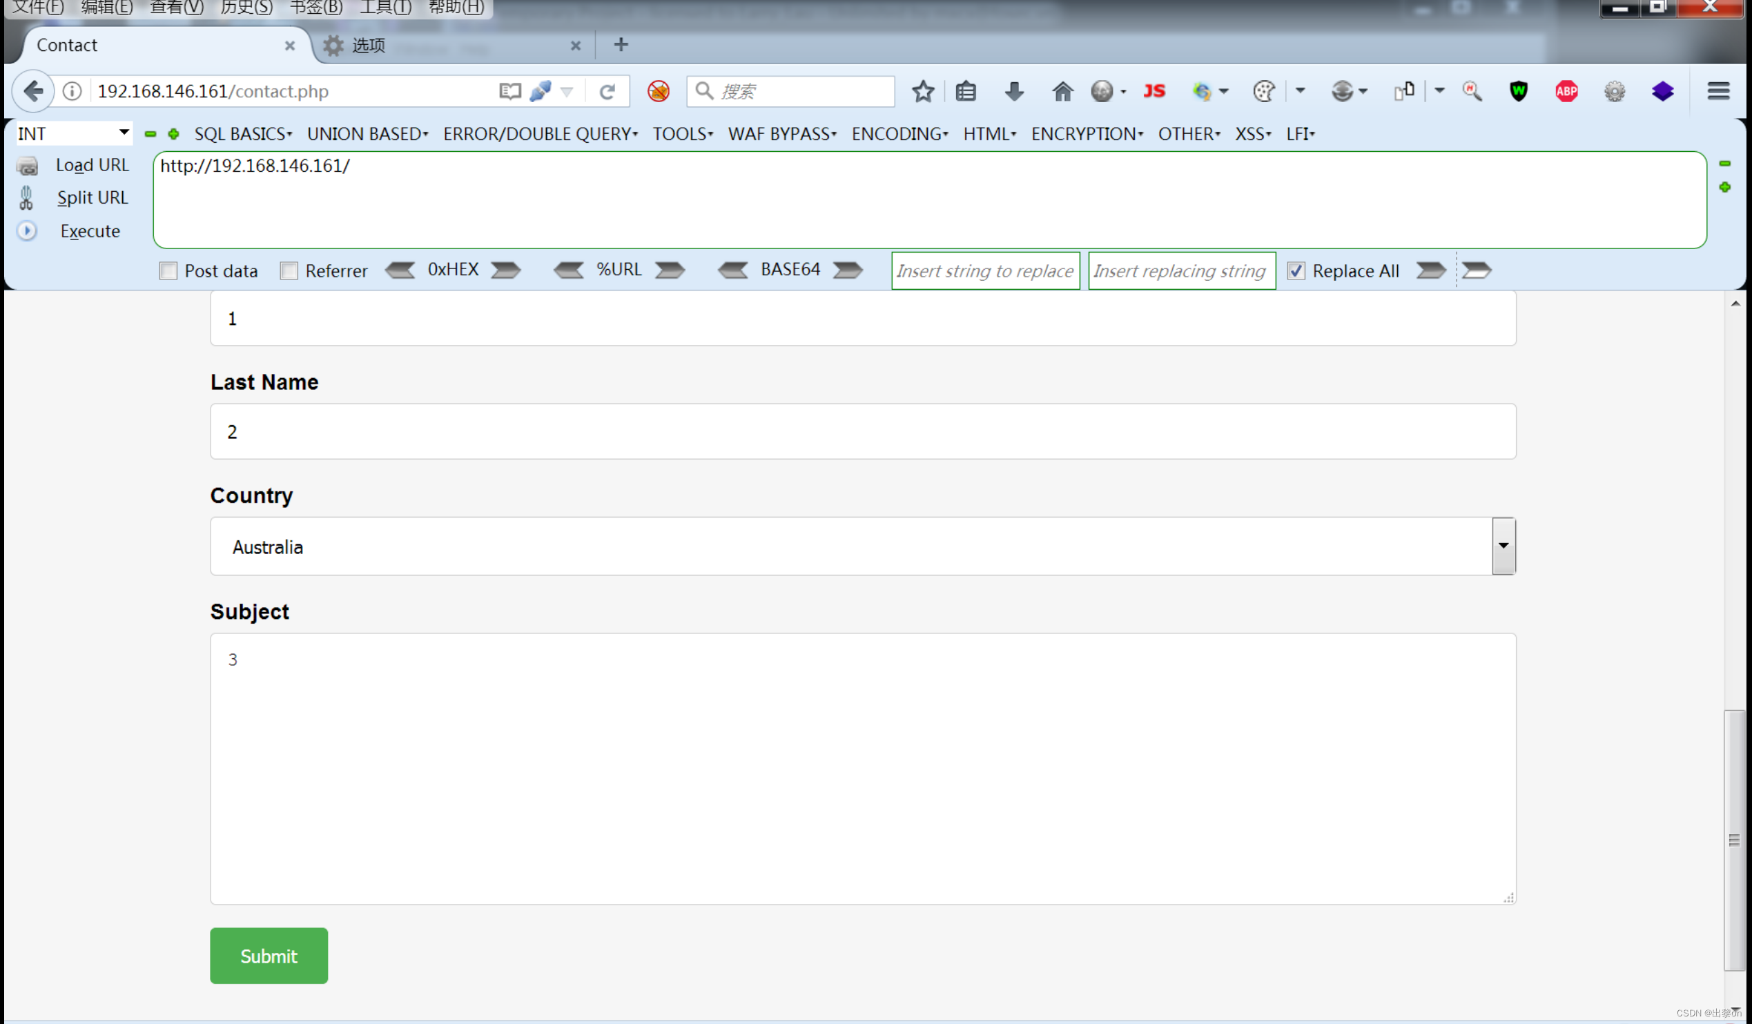Click the reload page icon
Image resolution: width=1752 pixels, height=1024 pixels.
(x=607, y=91)
